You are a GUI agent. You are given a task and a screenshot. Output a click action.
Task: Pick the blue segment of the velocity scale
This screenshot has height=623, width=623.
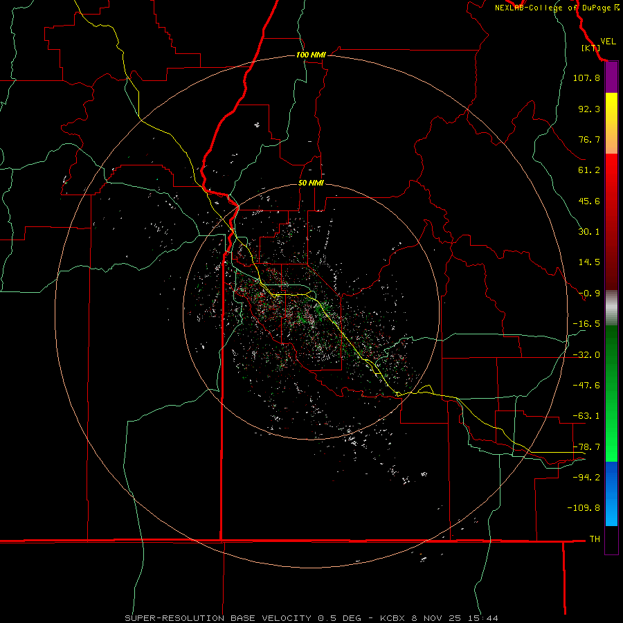611,494
